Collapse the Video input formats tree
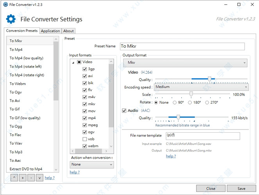259x195 pixels. 73,62
